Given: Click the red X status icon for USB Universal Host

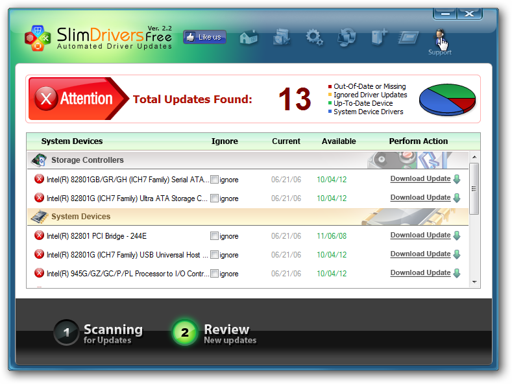Looking at the screenshot, I should point(39,254).
